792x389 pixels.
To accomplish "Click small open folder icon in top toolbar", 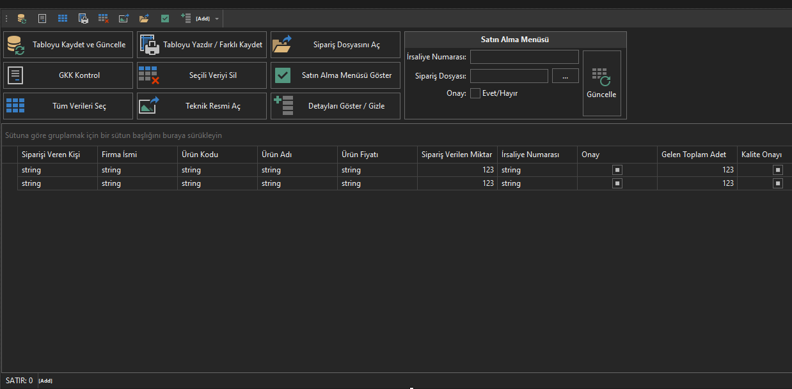I will 145,19.
